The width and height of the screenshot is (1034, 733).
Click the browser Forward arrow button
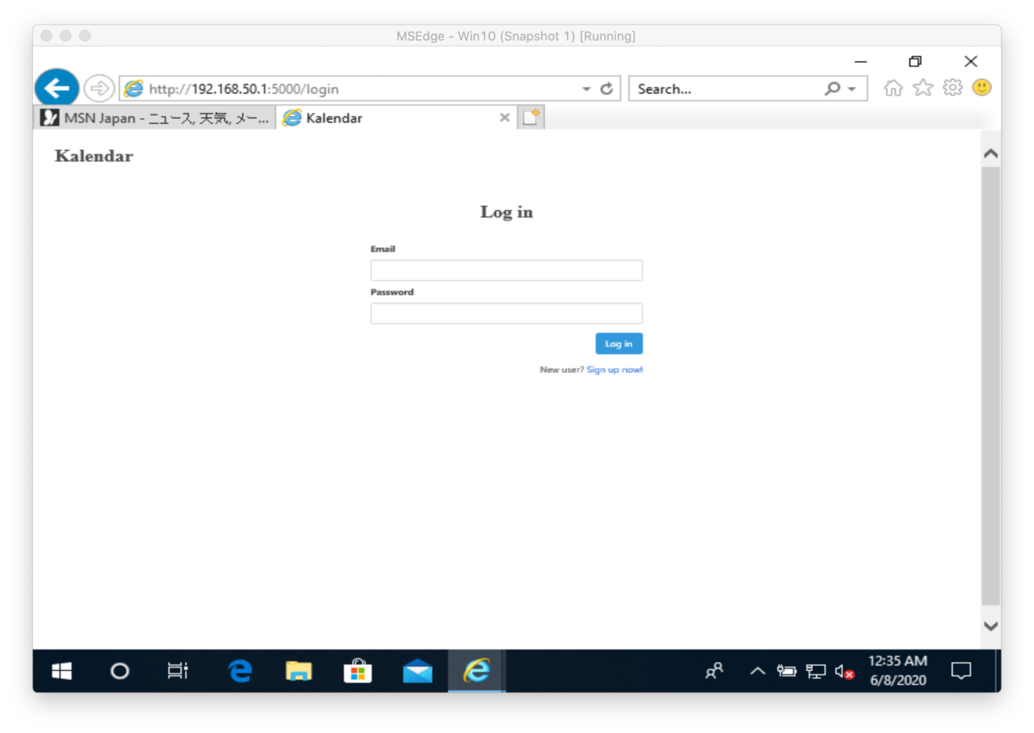coord(99,88)
